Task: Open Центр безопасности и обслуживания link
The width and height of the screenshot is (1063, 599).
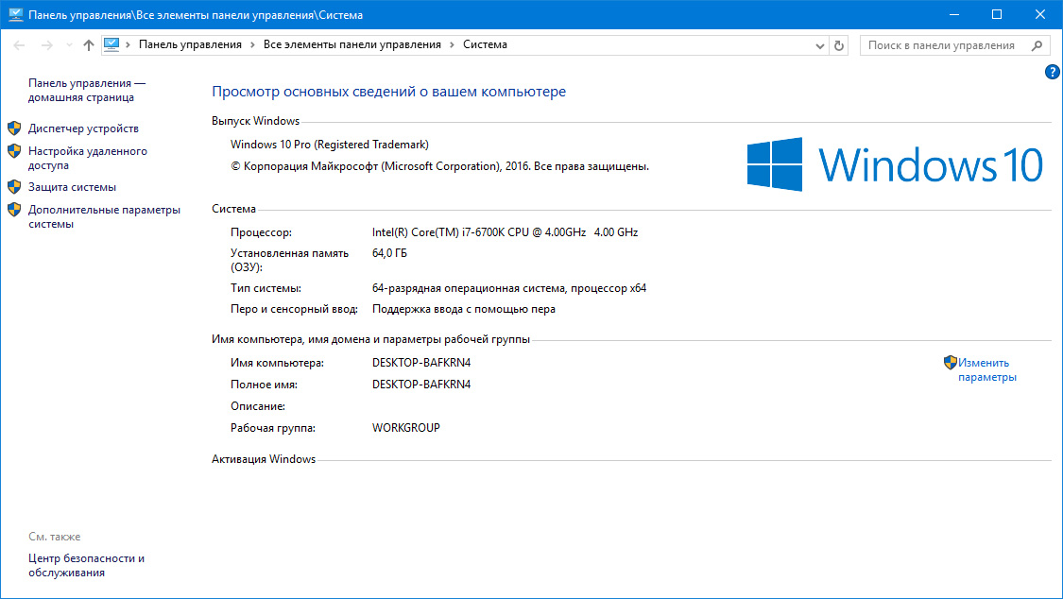Action: (x=86, y=565)
